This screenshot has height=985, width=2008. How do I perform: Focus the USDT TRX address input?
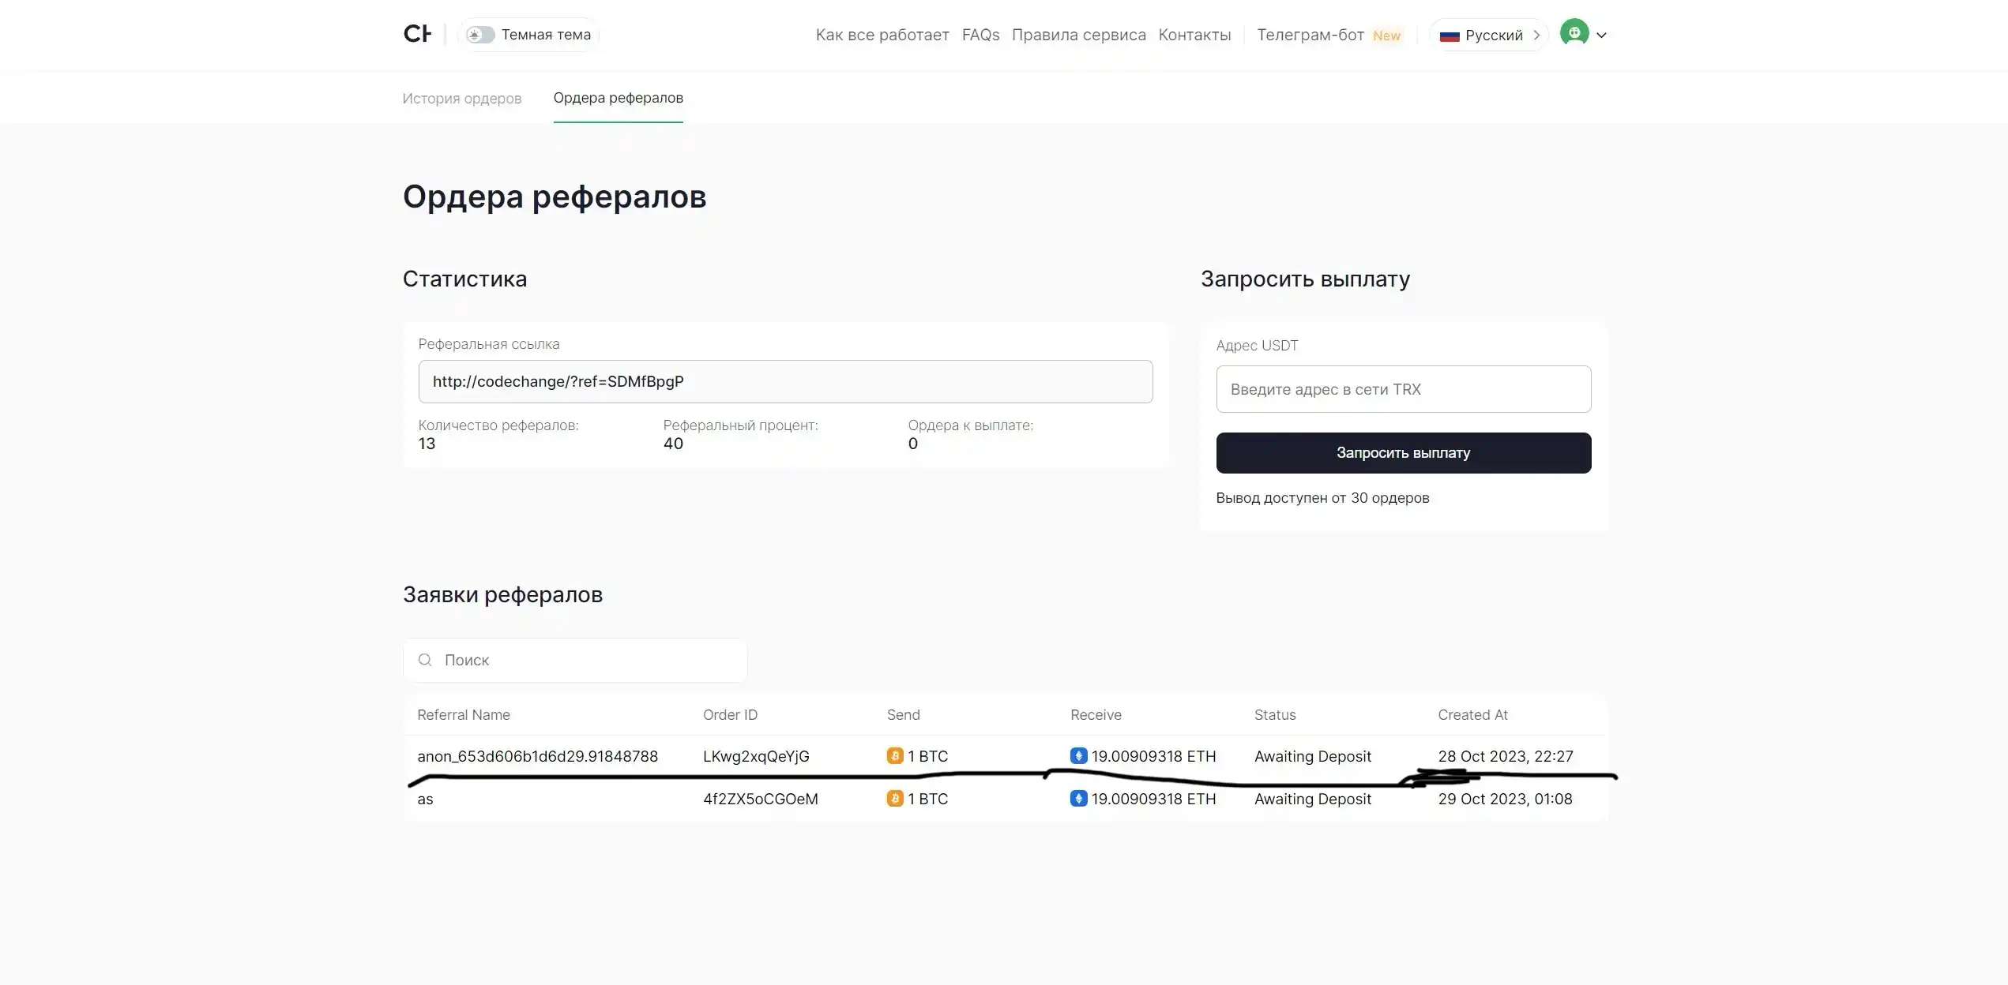tap(1404, 388)
